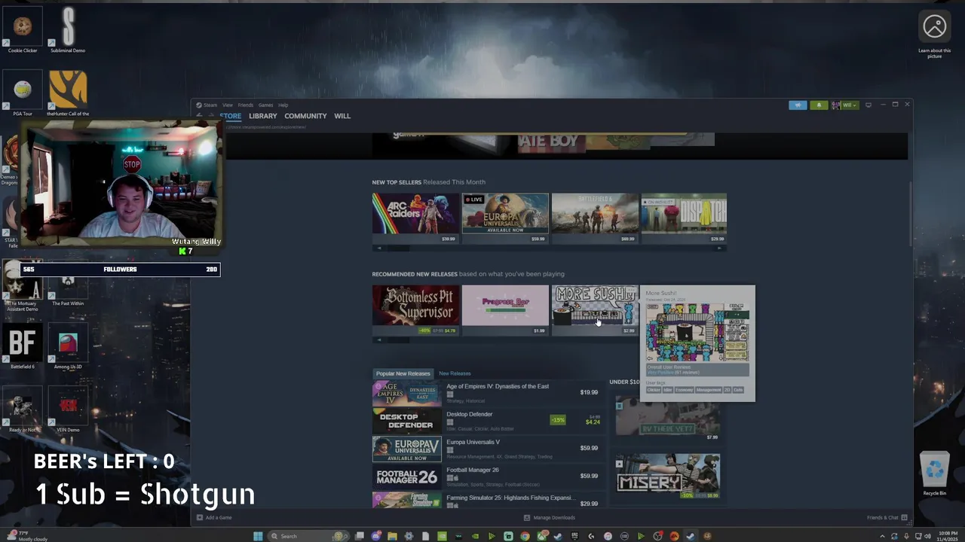Open the Recycle Bin
This screenshot has width=965, height=542.
click(935, 474)
